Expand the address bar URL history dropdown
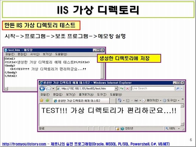Image resolution: width=196 pixels, height=147 pixels. pyautogui.click(x=116, y=89)
